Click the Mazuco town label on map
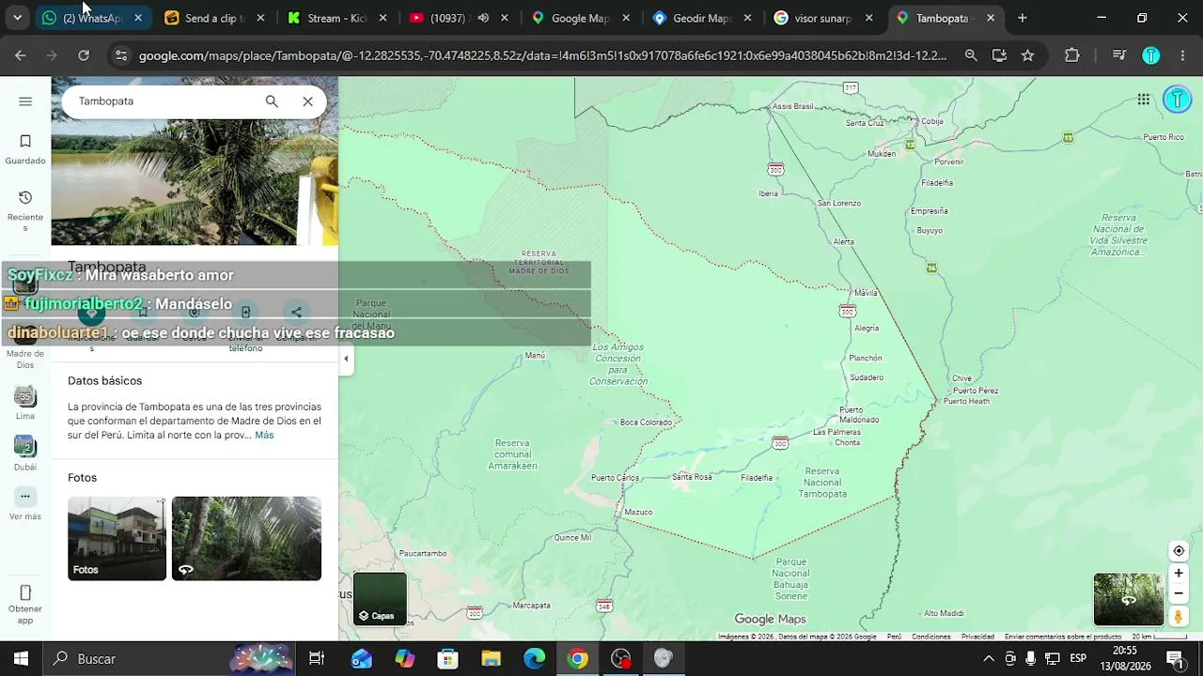This screenshot has width=1203, height=676. pos(638,513)
